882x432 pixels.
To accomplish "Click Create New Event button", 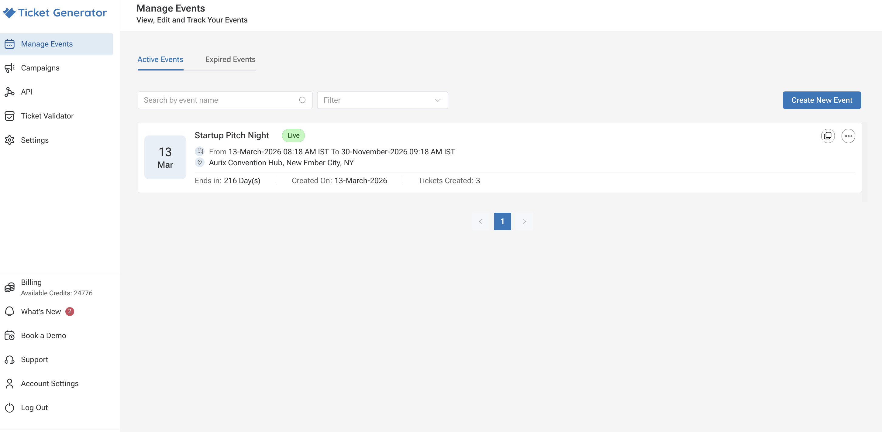I will click(x=822, y=100).
